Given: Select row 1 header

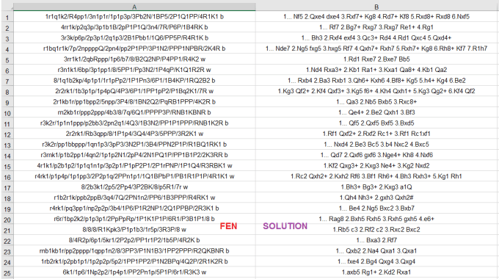Looking at the screenshot, I should [7, 17].
